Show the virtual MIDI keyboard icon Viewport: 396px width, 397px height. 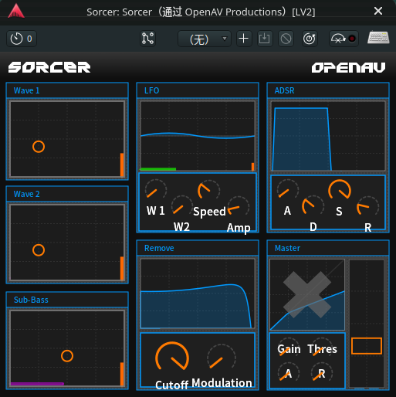(378, 38)
